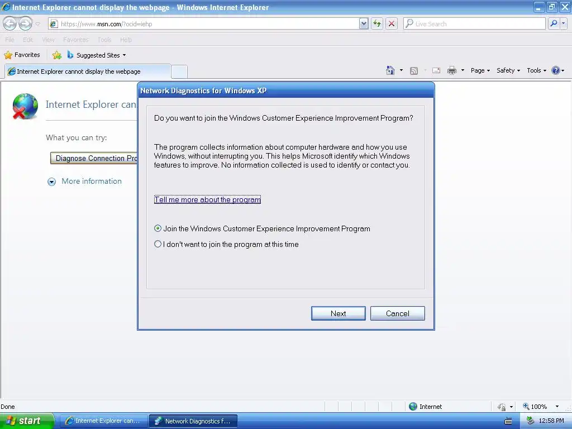Open the Windows Start menu
The height and width of the screenshot is (429, 572).
pos(27,421)
